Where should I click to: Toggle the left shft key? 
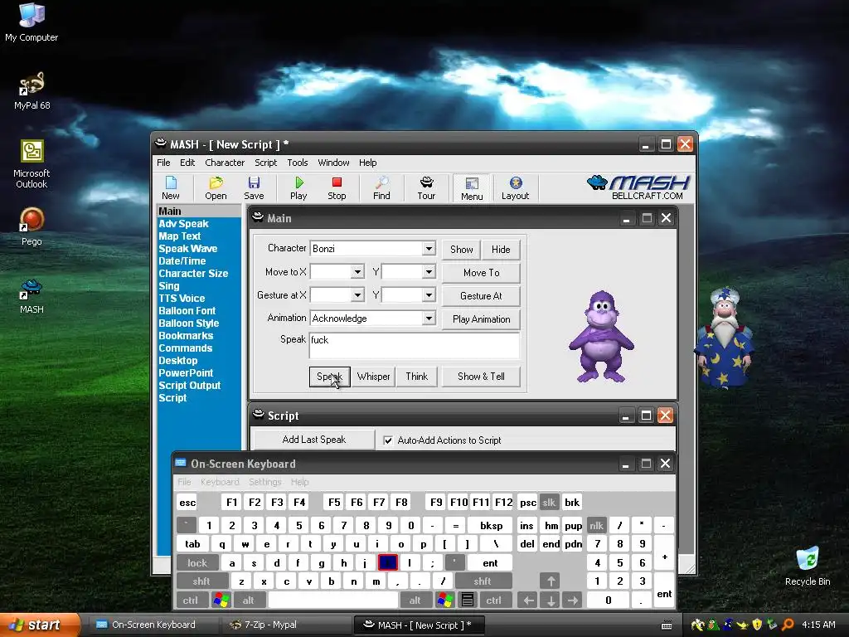(x=201, y=581)
